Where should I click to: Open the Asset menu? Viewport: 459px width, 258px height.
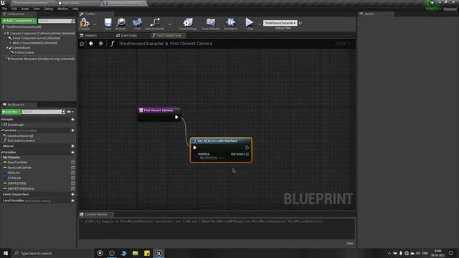coord(25,9)
